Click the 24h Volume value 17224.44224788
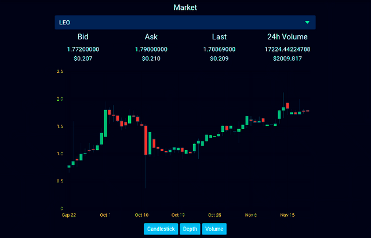 coord(288,49)
